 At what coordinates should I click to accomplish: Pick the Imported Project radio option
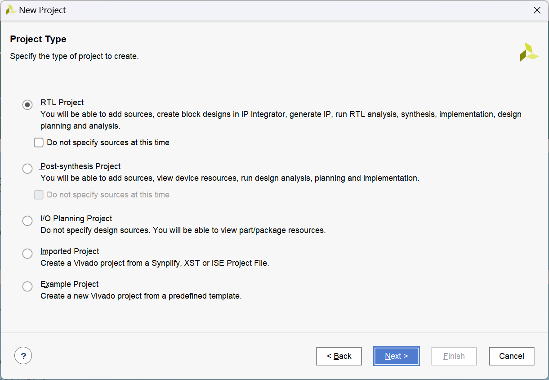(x=27, y=254)
